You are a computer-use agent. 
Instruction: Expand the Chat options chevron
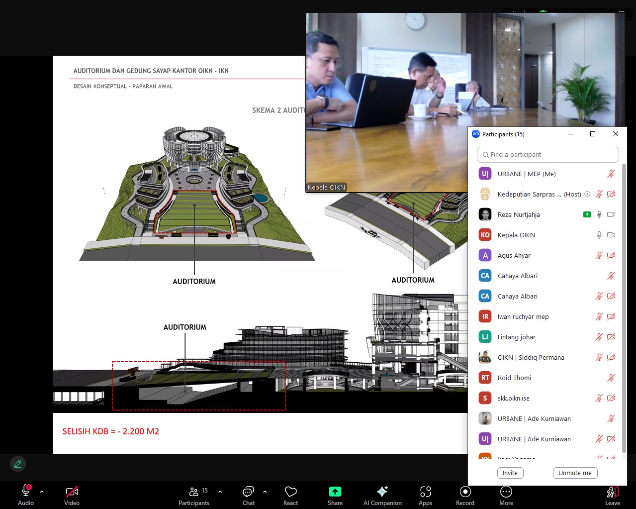pyautogui.click(x=265, y=492)
